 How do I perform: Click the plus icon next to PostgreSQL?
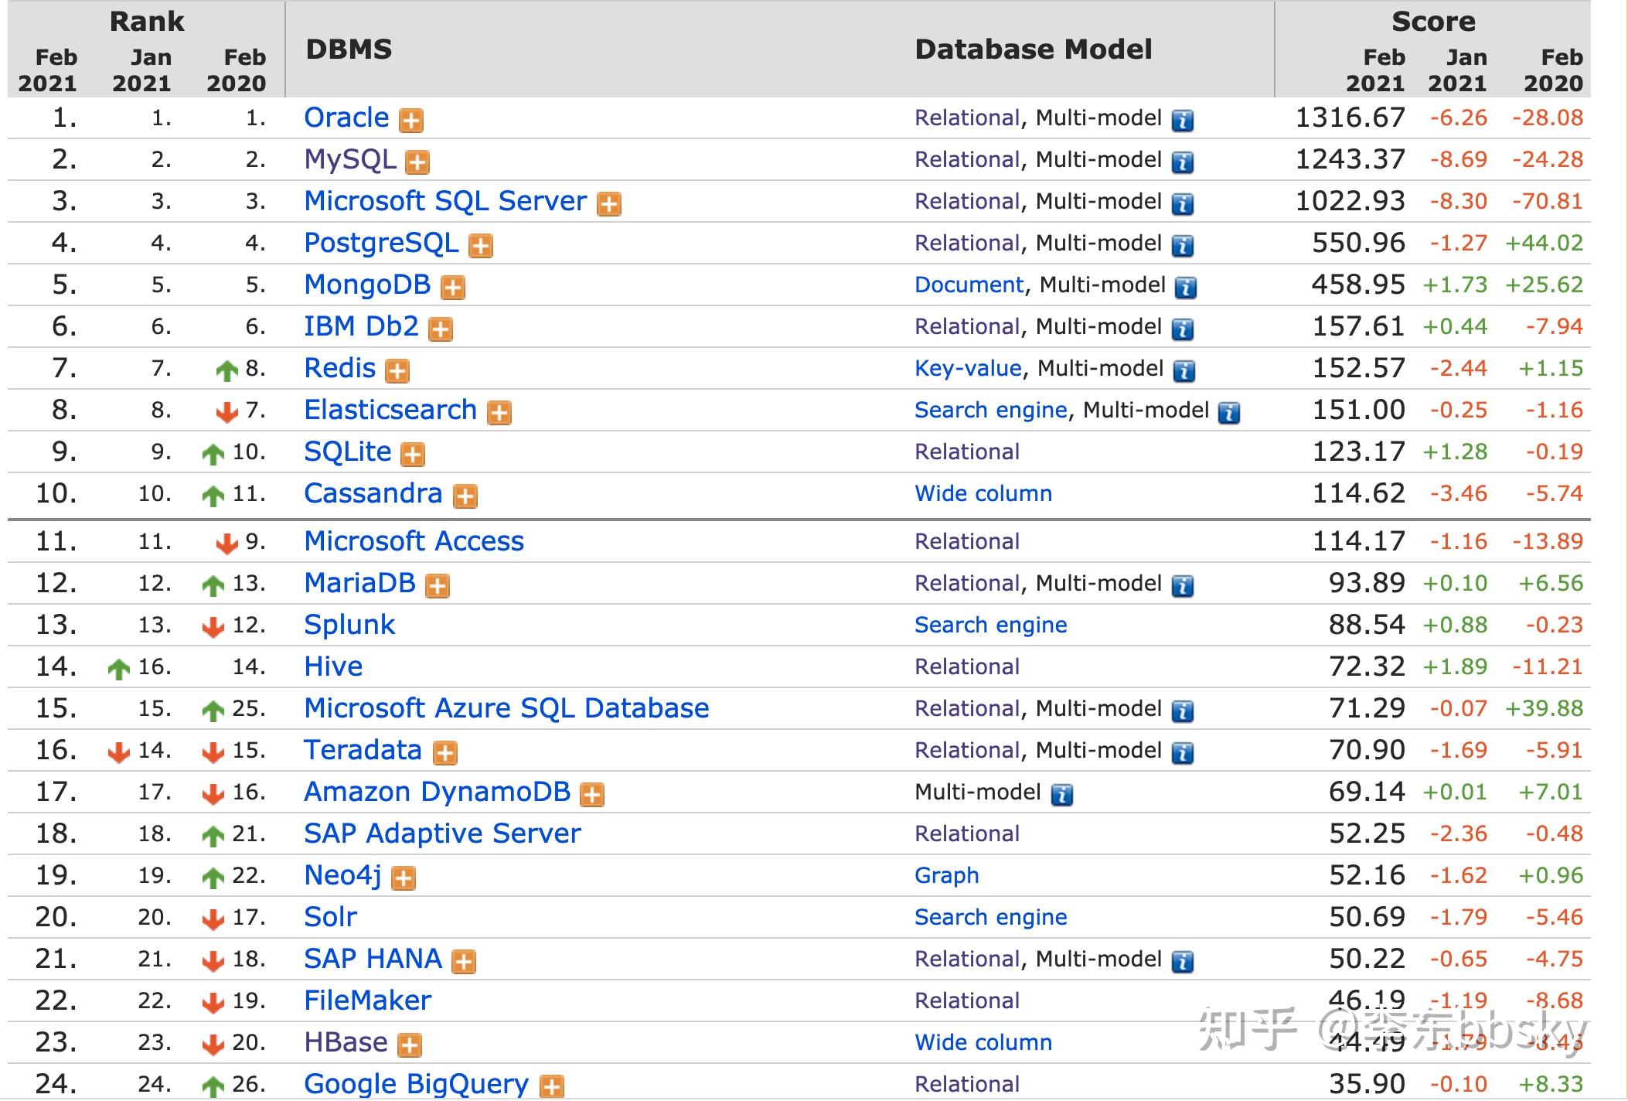481,246
